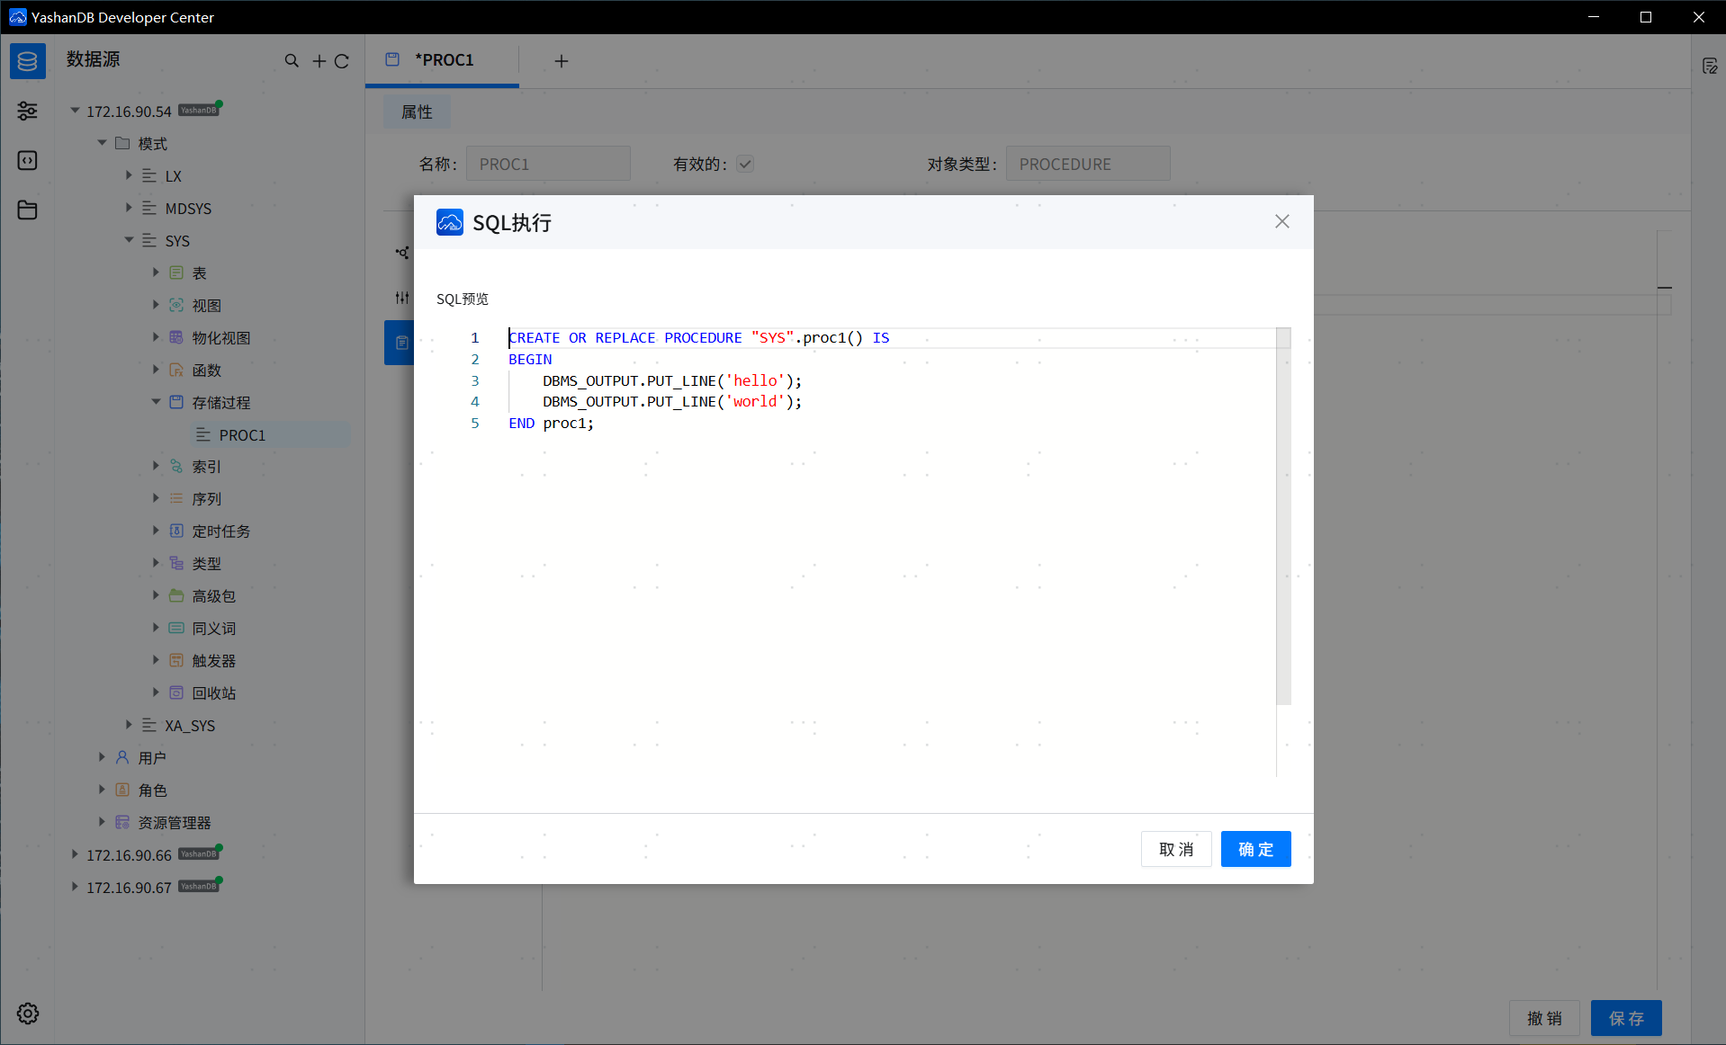Switch to the *PROC1 tab
This screenshot has width=1726, height=1045.
(x=443, y=60)
